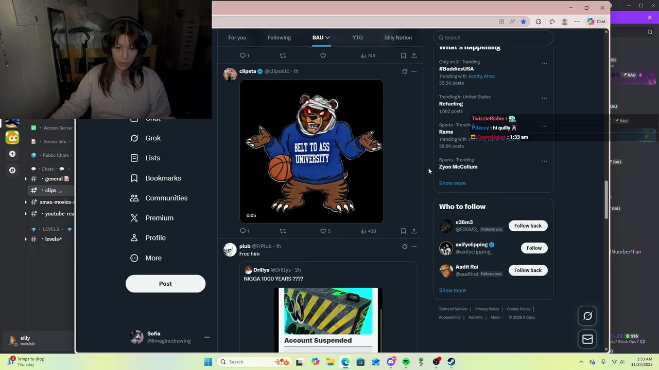Viewport: 659px width, 370px height.
Task: Open options for Refueling trend
Action: 544,98
